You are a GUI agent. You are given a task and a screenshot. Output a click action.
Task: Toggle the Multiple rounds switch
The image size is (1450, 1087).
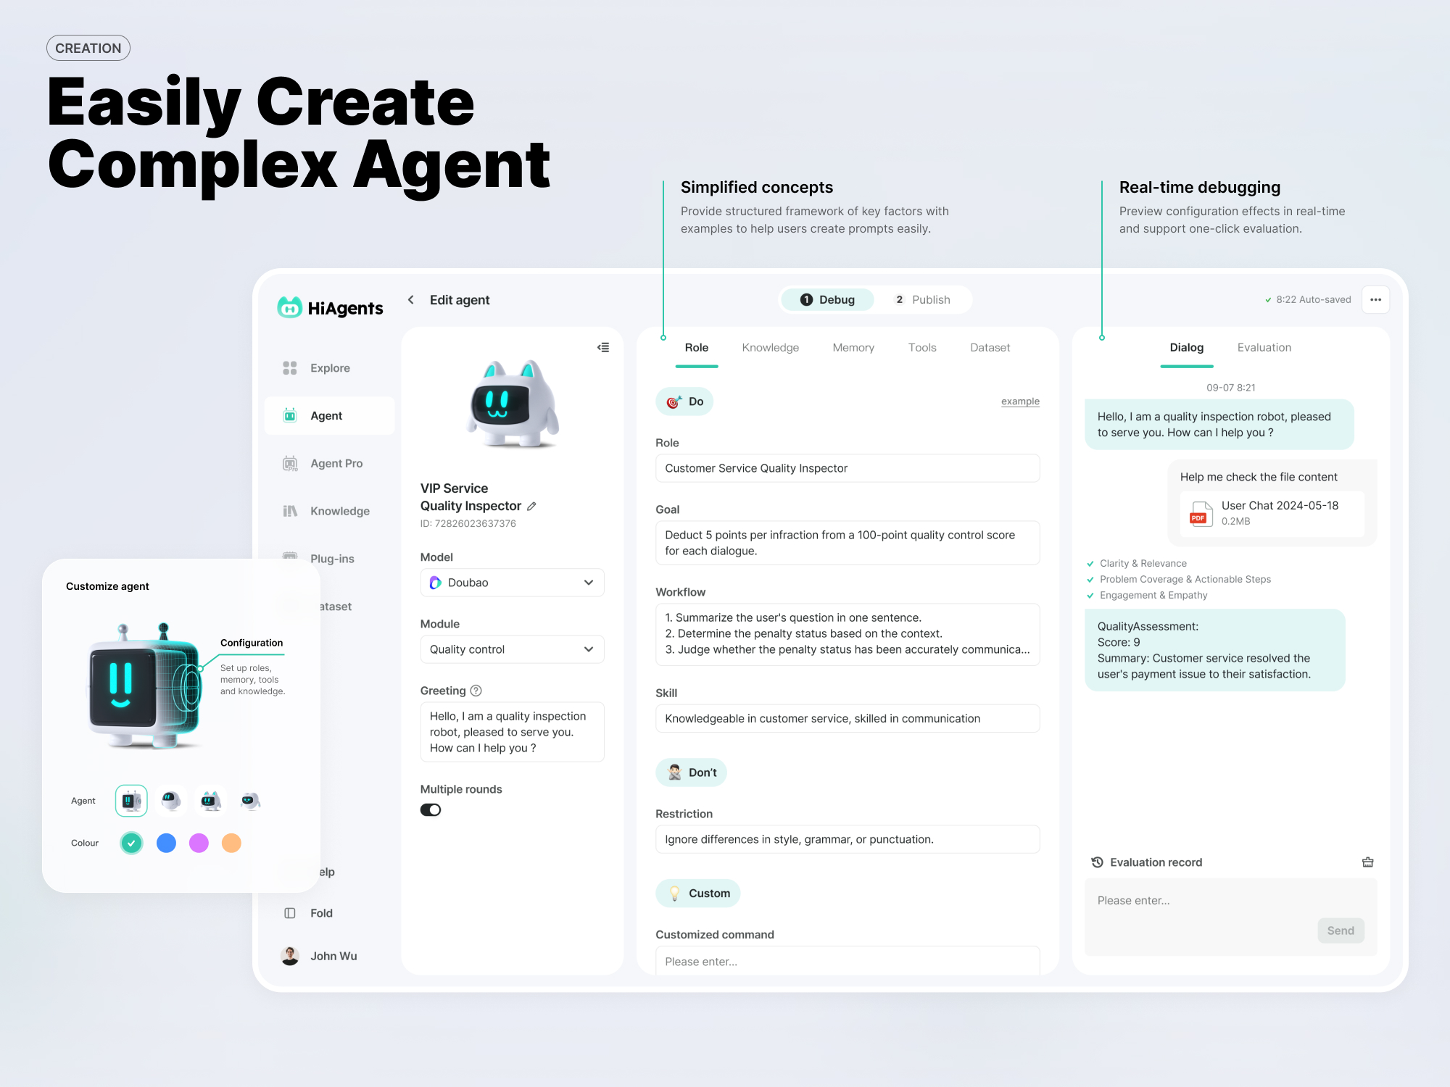[431, 811]
